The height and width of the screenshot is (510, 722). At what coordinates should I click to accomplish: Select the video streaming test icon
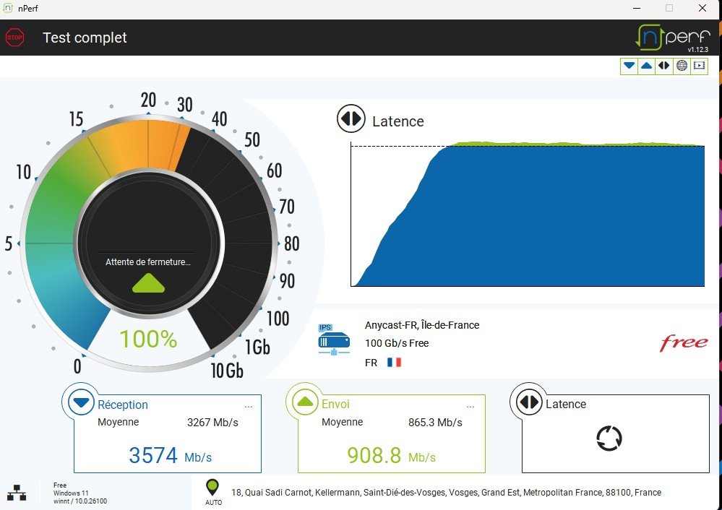(699, 66)
